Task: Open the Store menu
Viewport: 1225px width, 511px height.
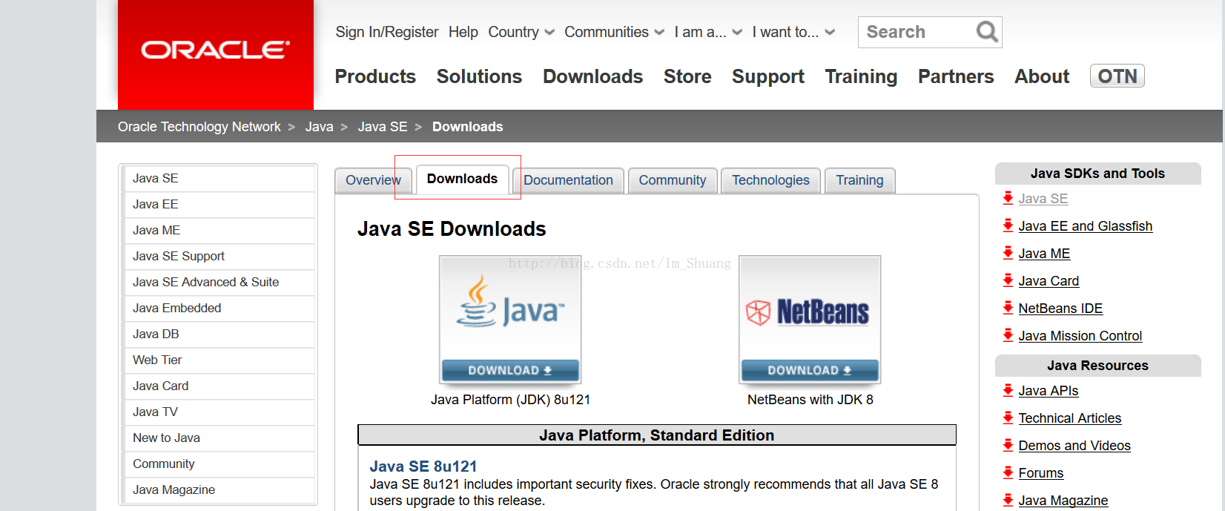Action: click(687, 76)
